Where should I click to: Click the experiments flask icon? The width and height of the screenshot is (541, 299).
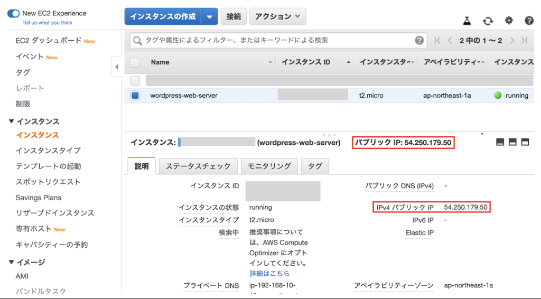coord(467,21)
